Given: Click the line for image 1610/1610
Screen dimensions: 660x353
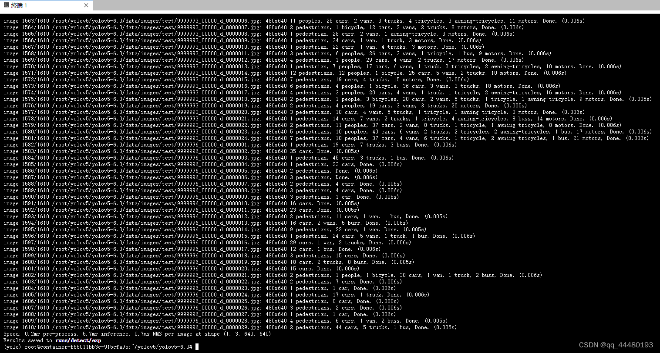Looking at the screenshot, I should [230, 327].
